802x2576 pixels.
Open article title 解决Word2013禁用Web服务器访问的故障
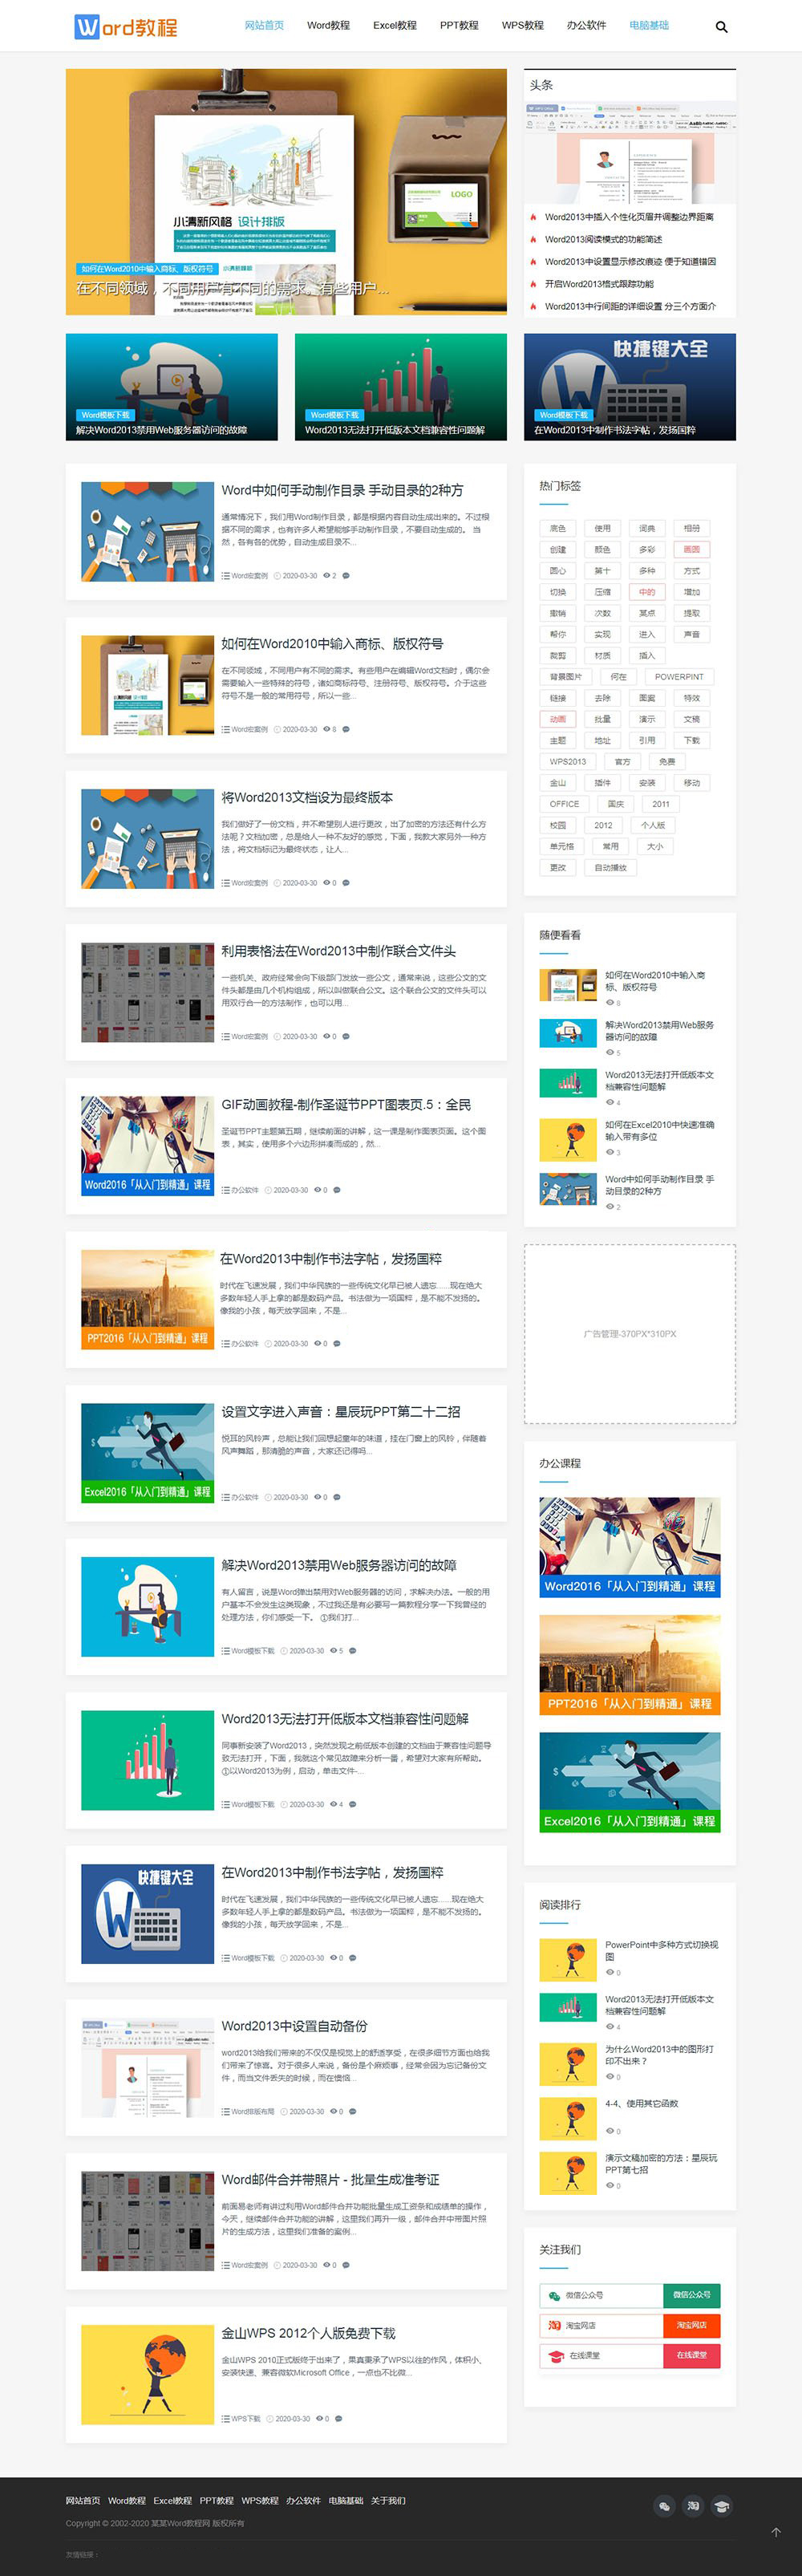tap(339, 1565)
